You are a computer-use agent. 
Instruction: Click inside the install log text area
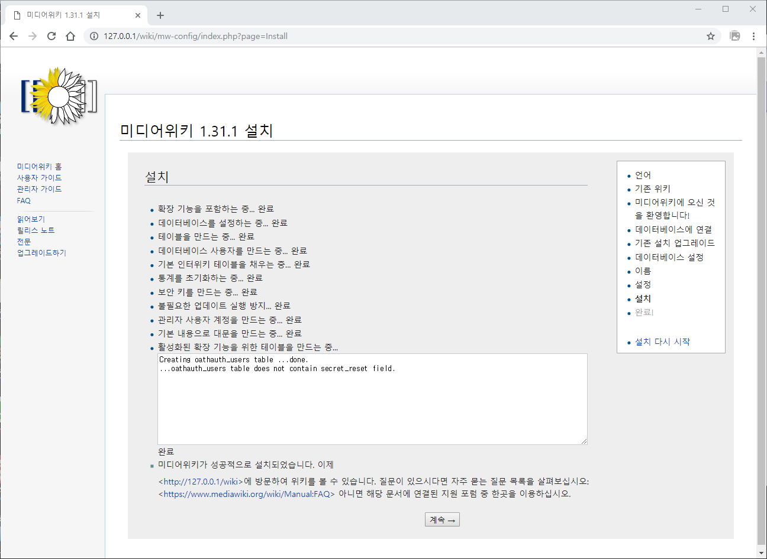(x=372, y=399)
